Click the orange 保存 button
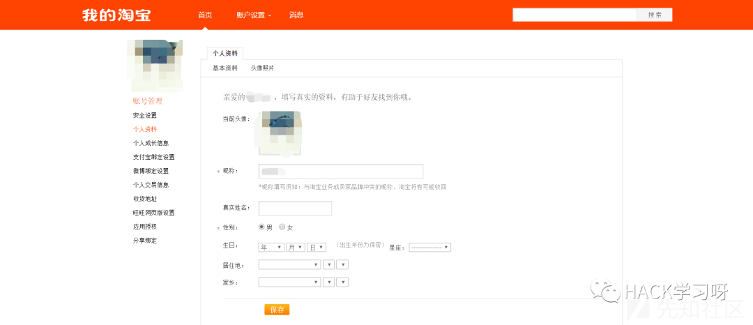The image size is (753, 325). (x=277, y=310)
